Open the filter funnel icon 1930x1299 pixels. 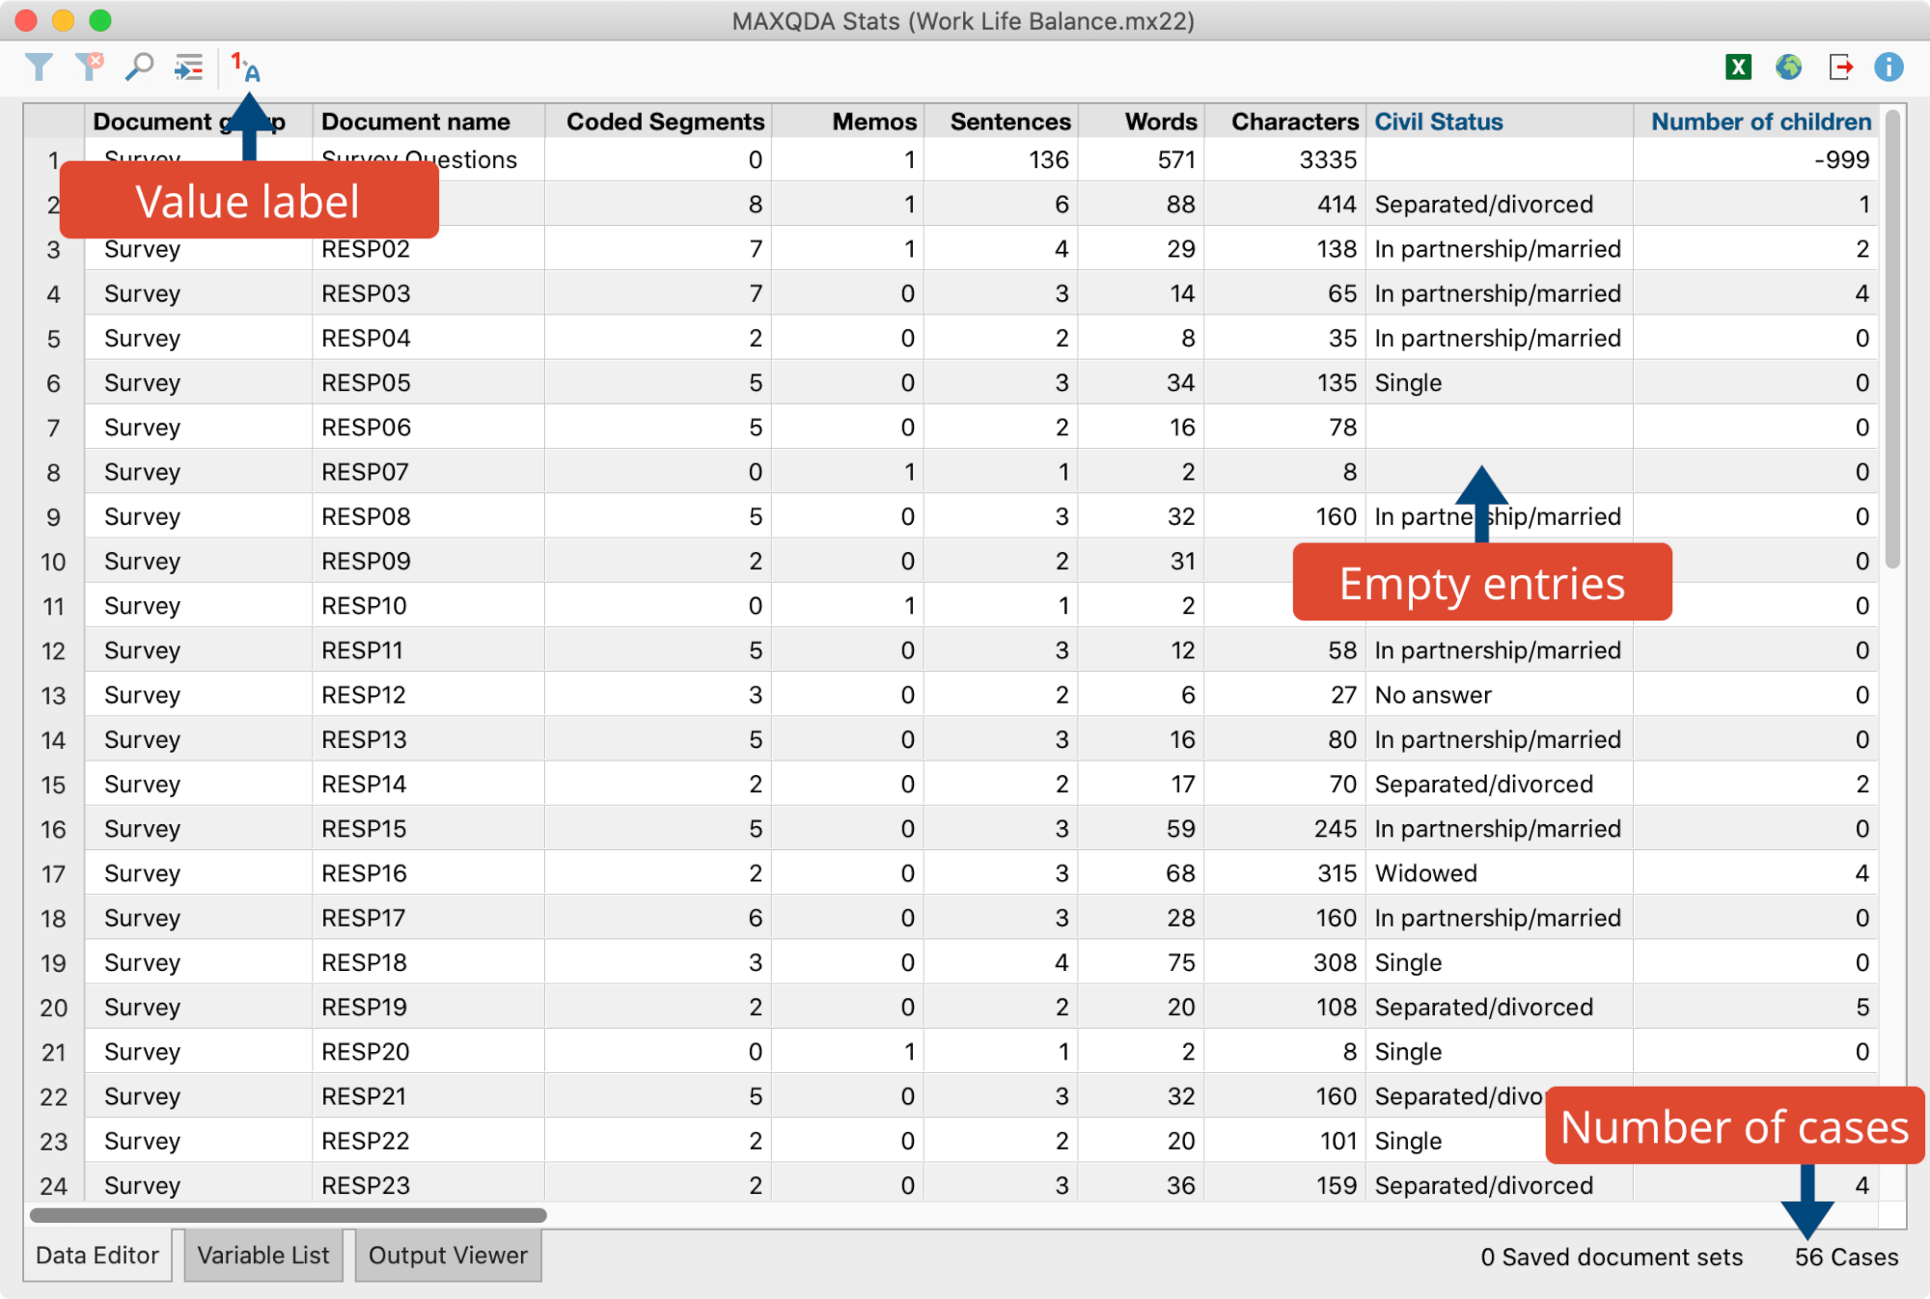coord(40,67)
